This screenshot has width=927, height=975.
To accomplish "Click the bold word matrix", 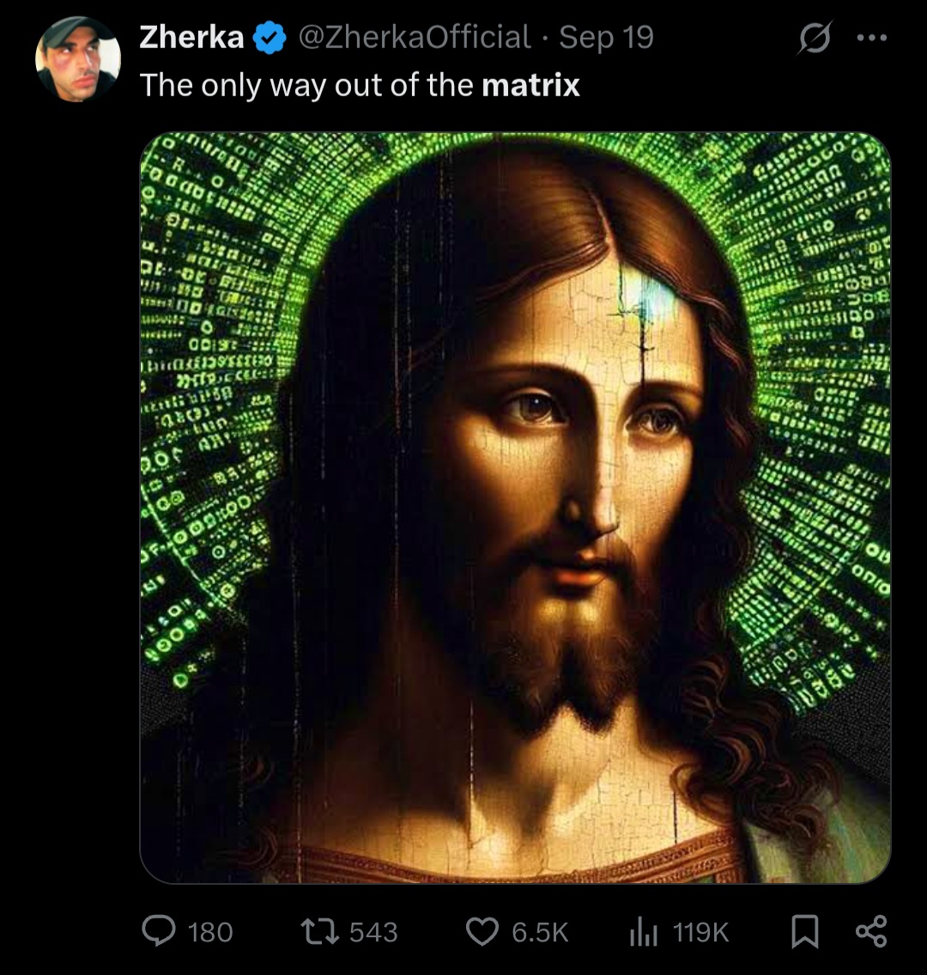I will pos(531,85).
